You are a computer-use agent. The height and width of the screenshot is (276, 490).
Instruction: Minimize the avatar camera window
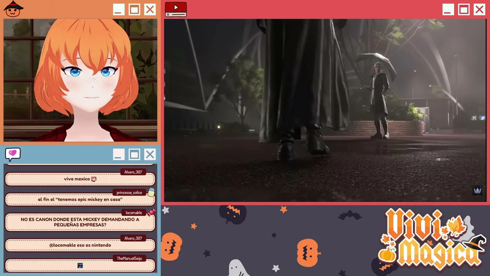119,10
